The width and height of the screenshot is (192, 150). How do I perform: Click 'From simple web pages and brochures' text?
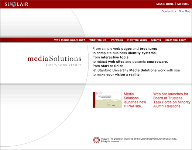click(125, 49)
